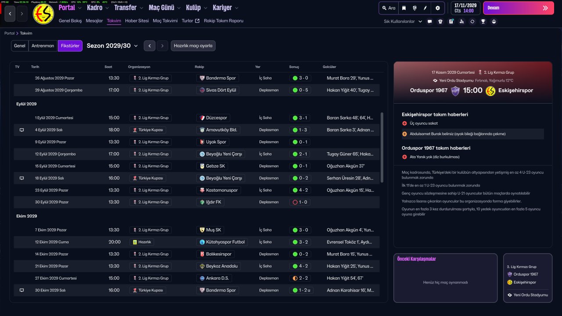Click red injury icon beside Ata Yanık
562x316 pixels.
tap(404, 157)
